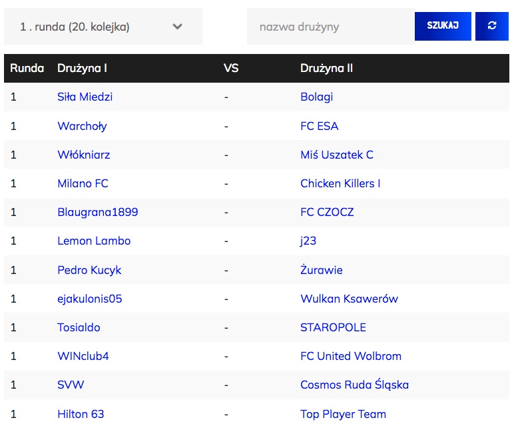Viewport: 512px width, 432px height.
Task: Click the Runda column header
Action: coord(27,68)
